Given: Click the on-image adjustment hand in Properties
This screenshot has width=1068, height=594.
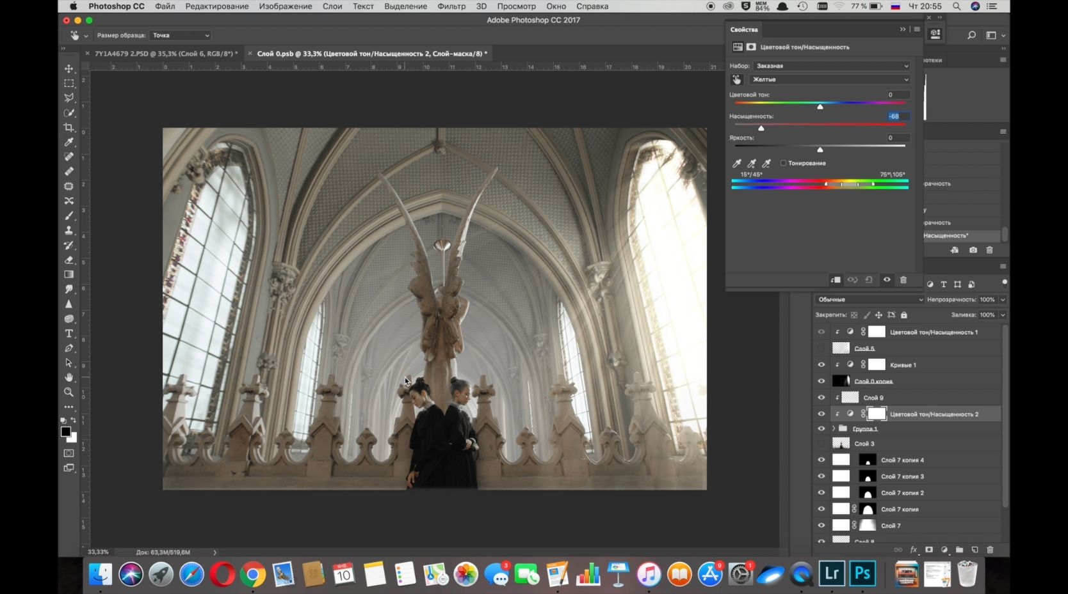Looking at the screenshot, I should coord(736,79).
